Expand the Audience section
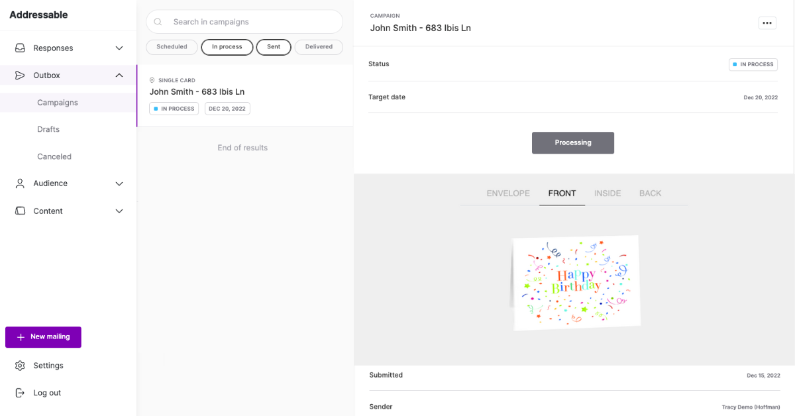 [119, 183]
